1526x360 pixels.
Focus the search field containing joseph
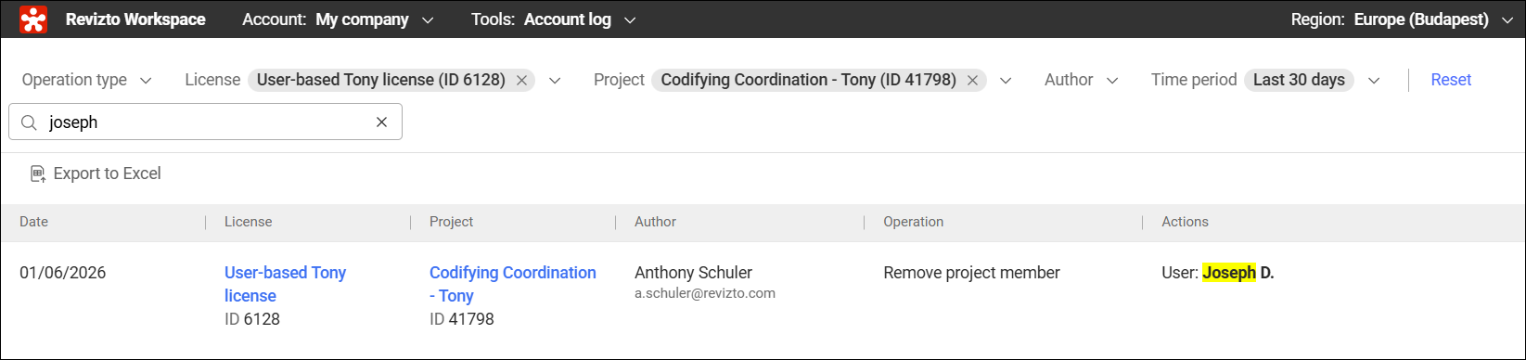point(205,122)
